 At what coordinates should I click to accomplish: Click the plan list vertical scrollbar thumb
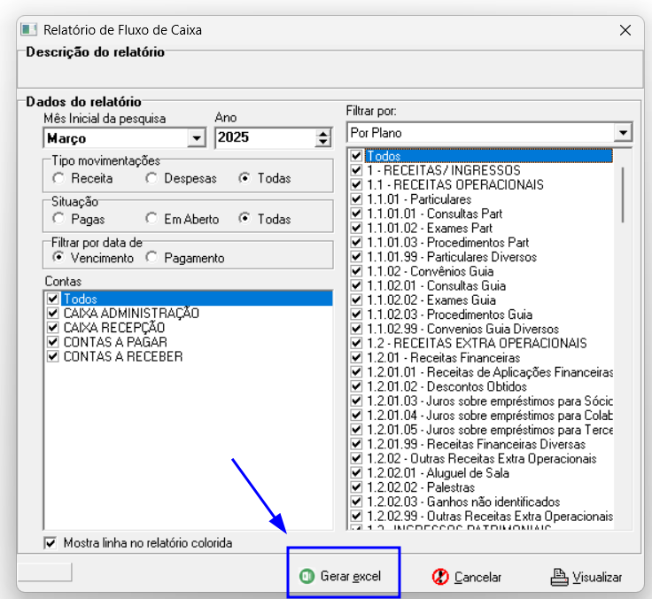point(623,195)
